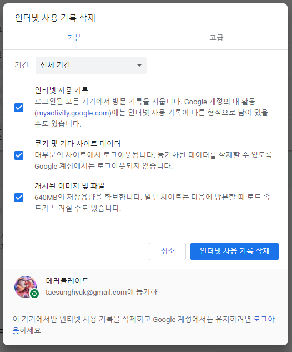Image resolution: width=292 pixels, height=352 pixels.
Task: Click the green sync badge on avatar
Action: pyautogui.click(x=34, y=293)
